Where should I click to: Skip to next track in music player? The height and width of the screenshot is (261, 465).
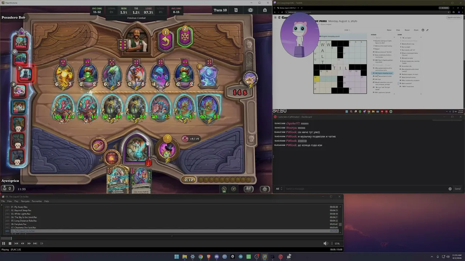[35, 244]
